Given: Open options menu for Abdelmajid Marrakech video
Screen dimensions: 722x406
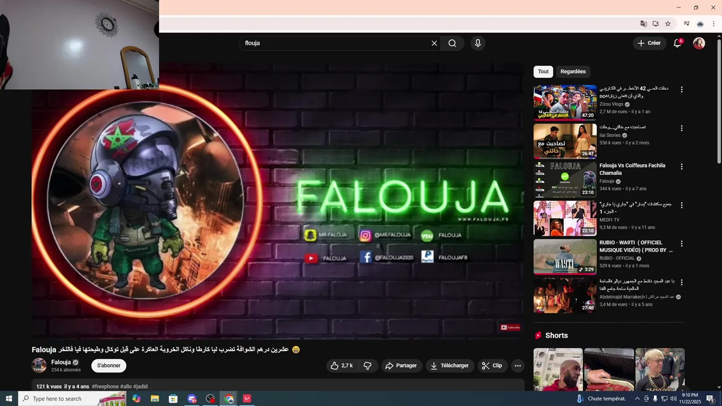Looking at the screenshot, I should click(681, 282).
